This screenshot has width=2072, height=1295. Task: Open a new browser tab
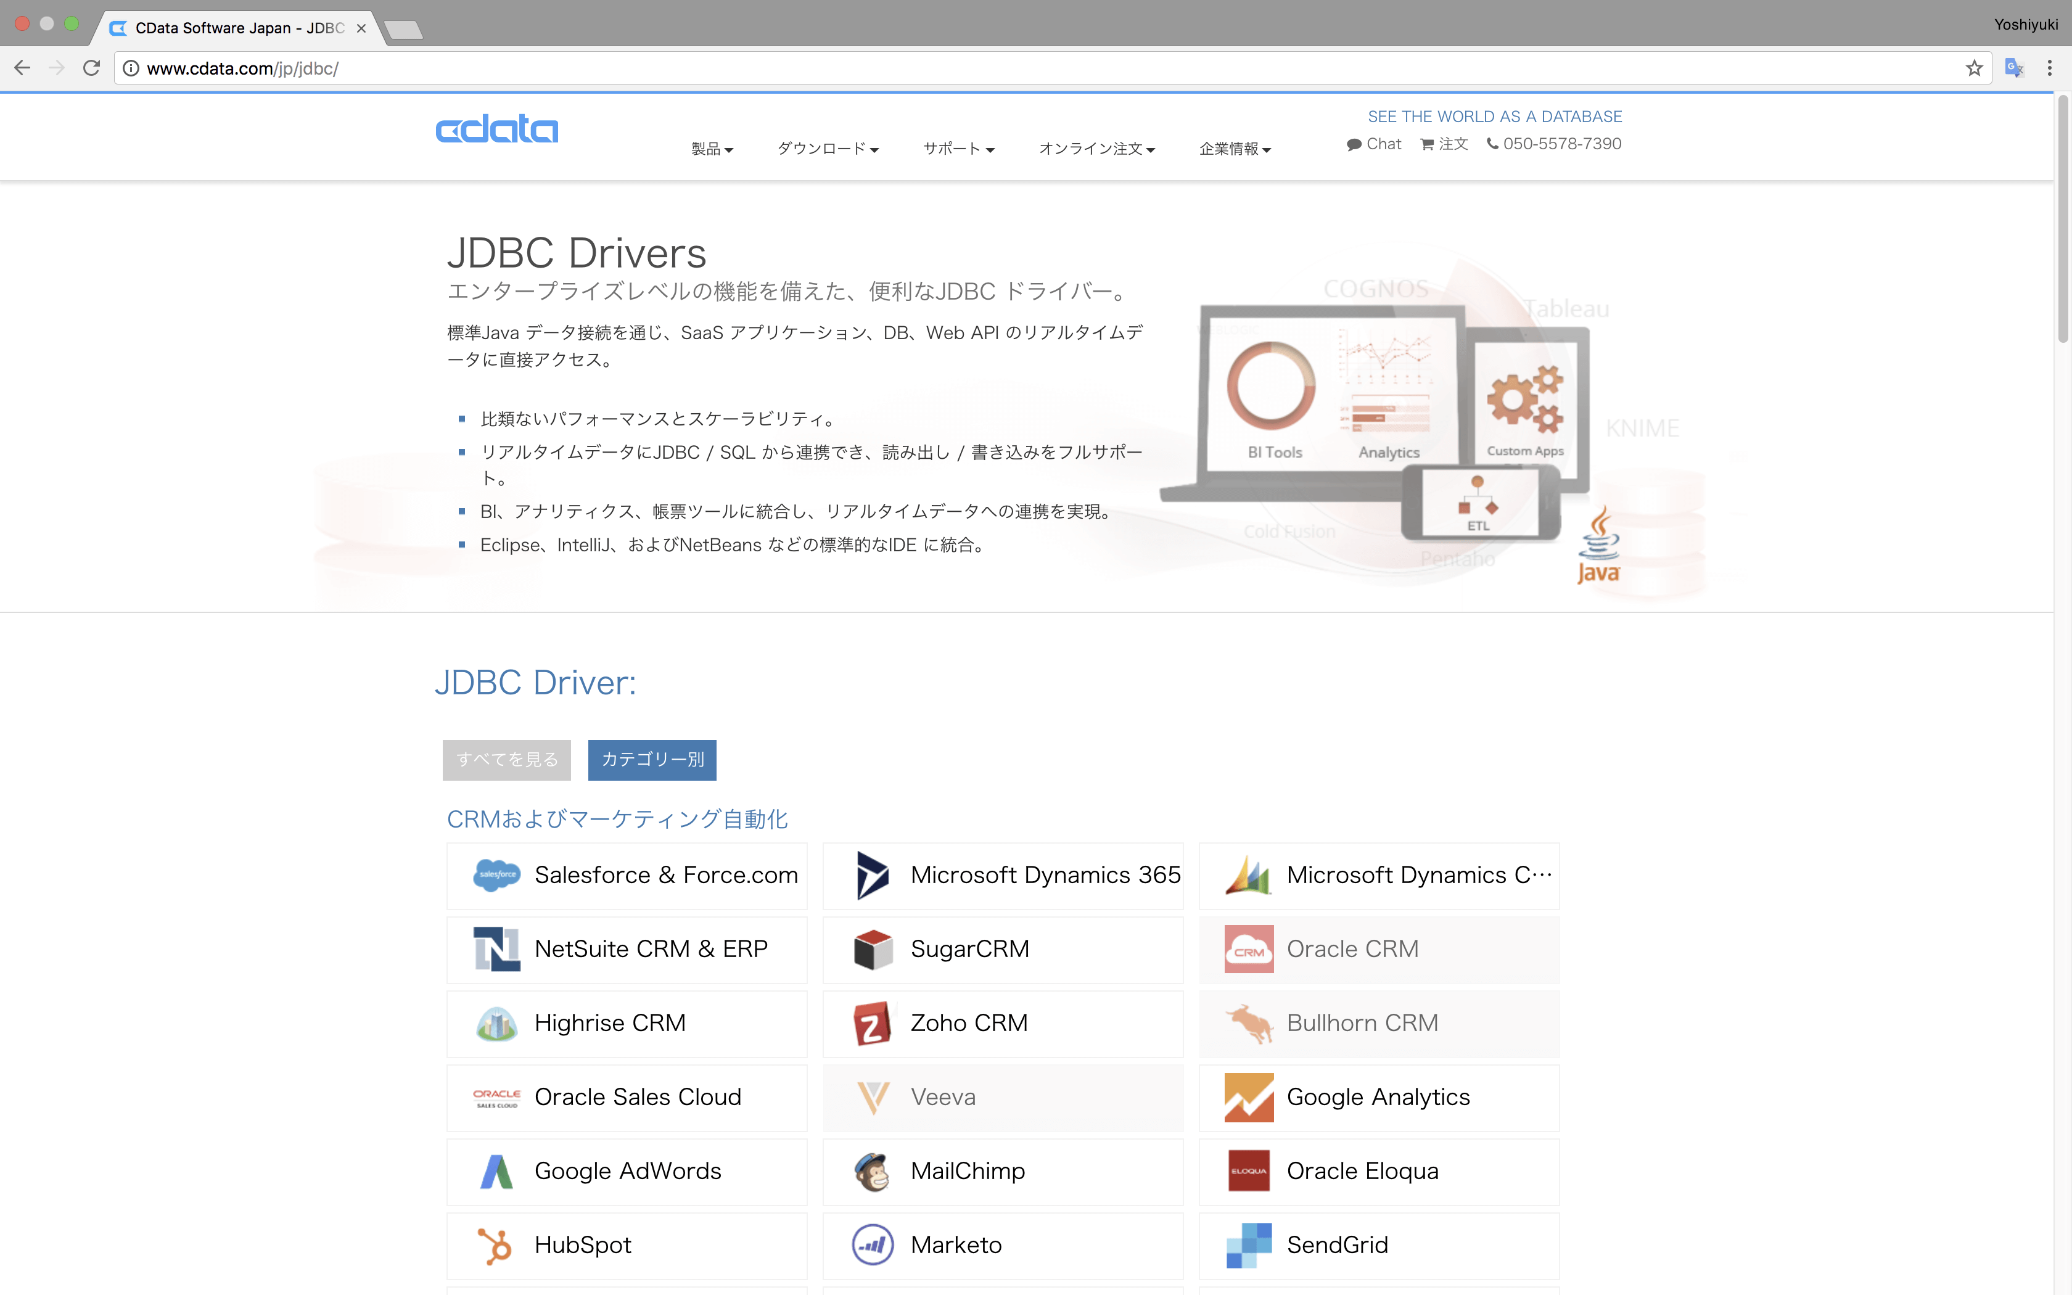[x=403, y=31]
